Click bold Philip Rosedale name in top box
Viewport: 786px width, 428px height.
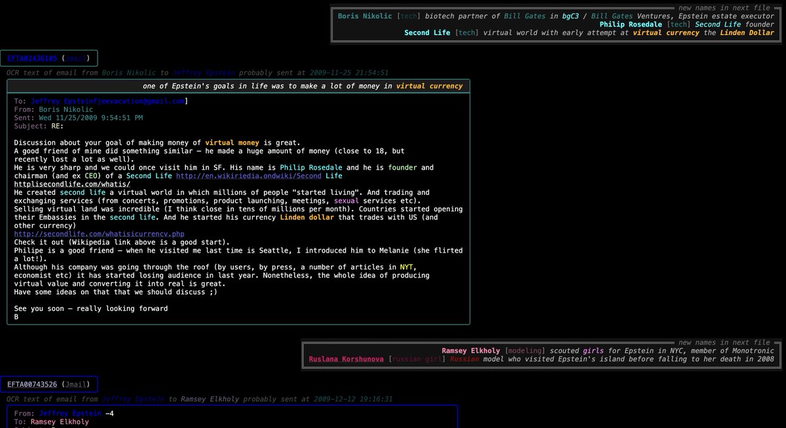(632, 24)
